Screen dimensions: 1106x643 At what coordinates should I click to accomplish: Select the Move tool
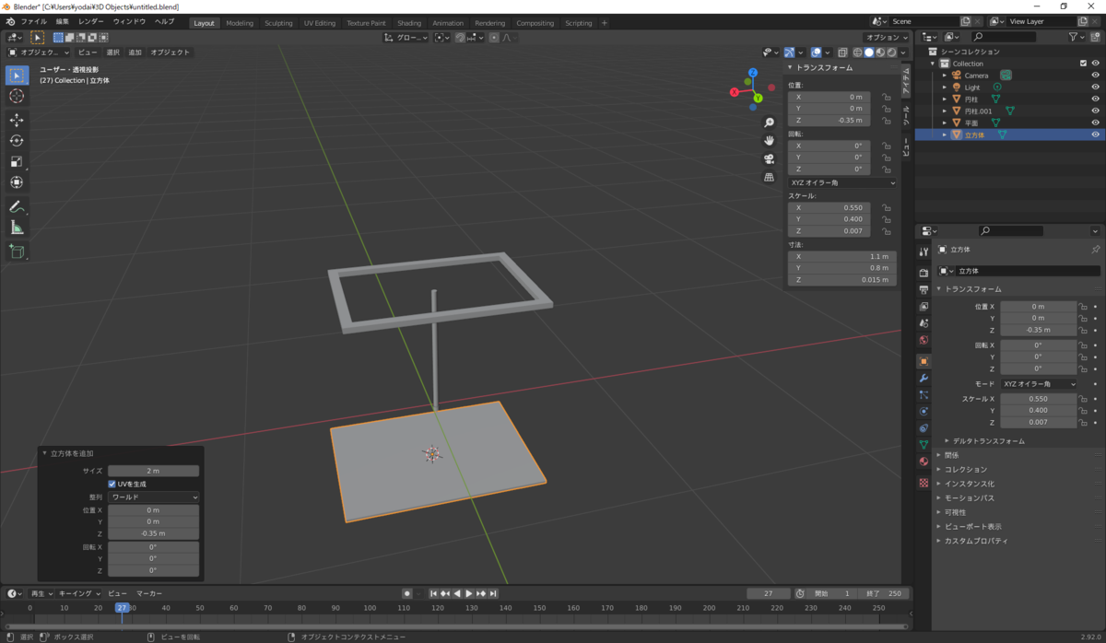(x=17, y=120)
